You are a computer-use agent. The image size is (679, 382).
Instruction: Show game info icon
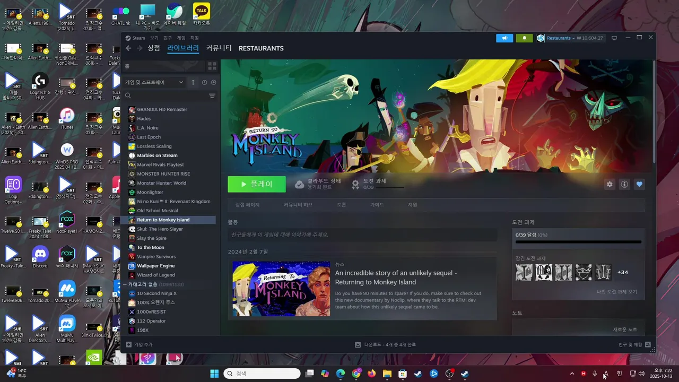pyautogui.click(x=624, y=184)
